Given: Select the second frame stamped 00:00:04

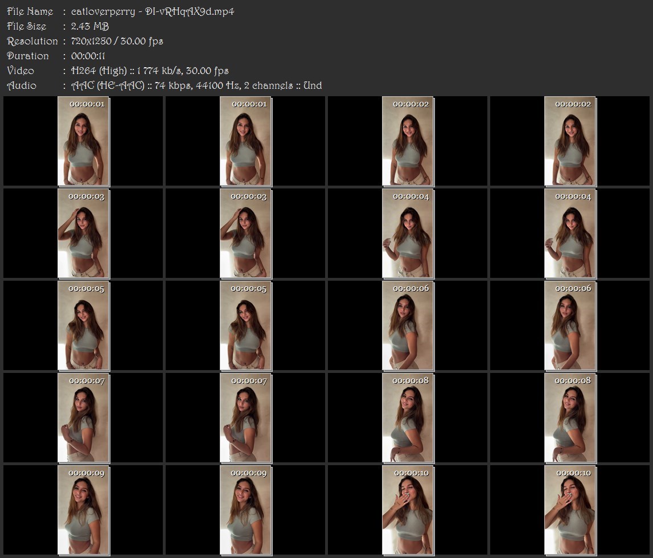Looking at the screenshot, I should click(570, 233).
